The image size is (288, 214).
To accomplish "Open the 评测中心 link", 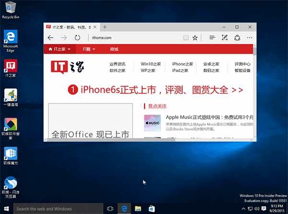I will [242, 64].
